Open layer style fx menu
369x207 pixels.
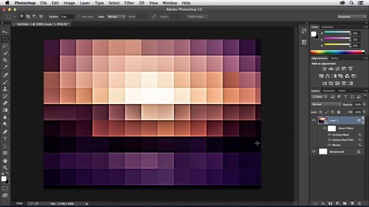coord(323,204)
